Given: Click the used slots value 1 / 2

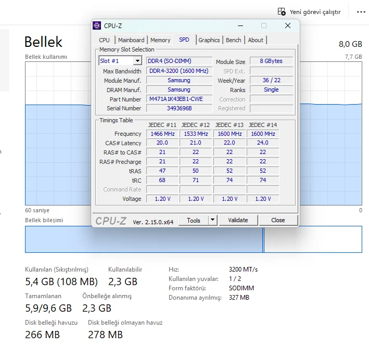Looking at the screenshot, I should pos(235,279).
